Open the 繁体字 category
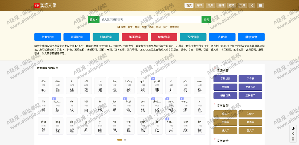 pos(250,122)
